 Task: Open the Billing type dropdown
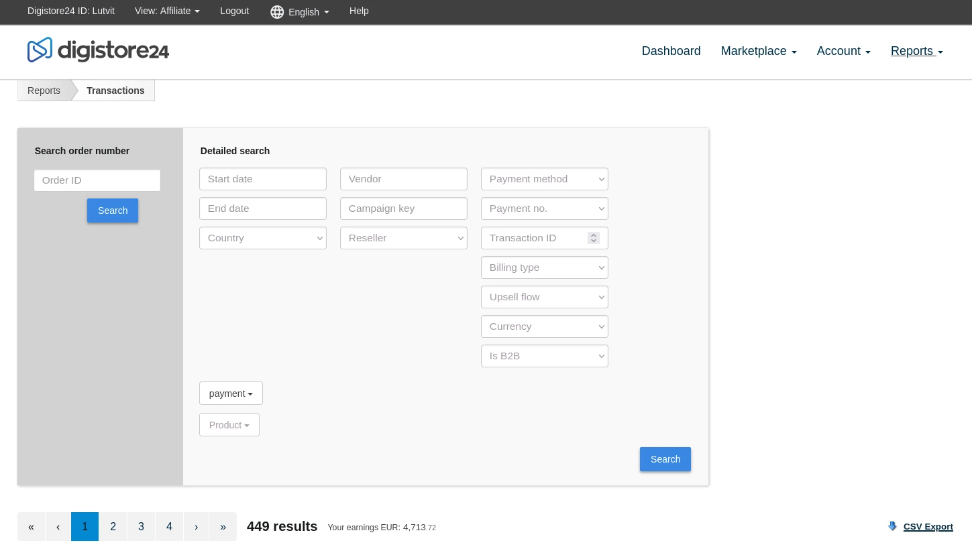[x=544, y=267]
